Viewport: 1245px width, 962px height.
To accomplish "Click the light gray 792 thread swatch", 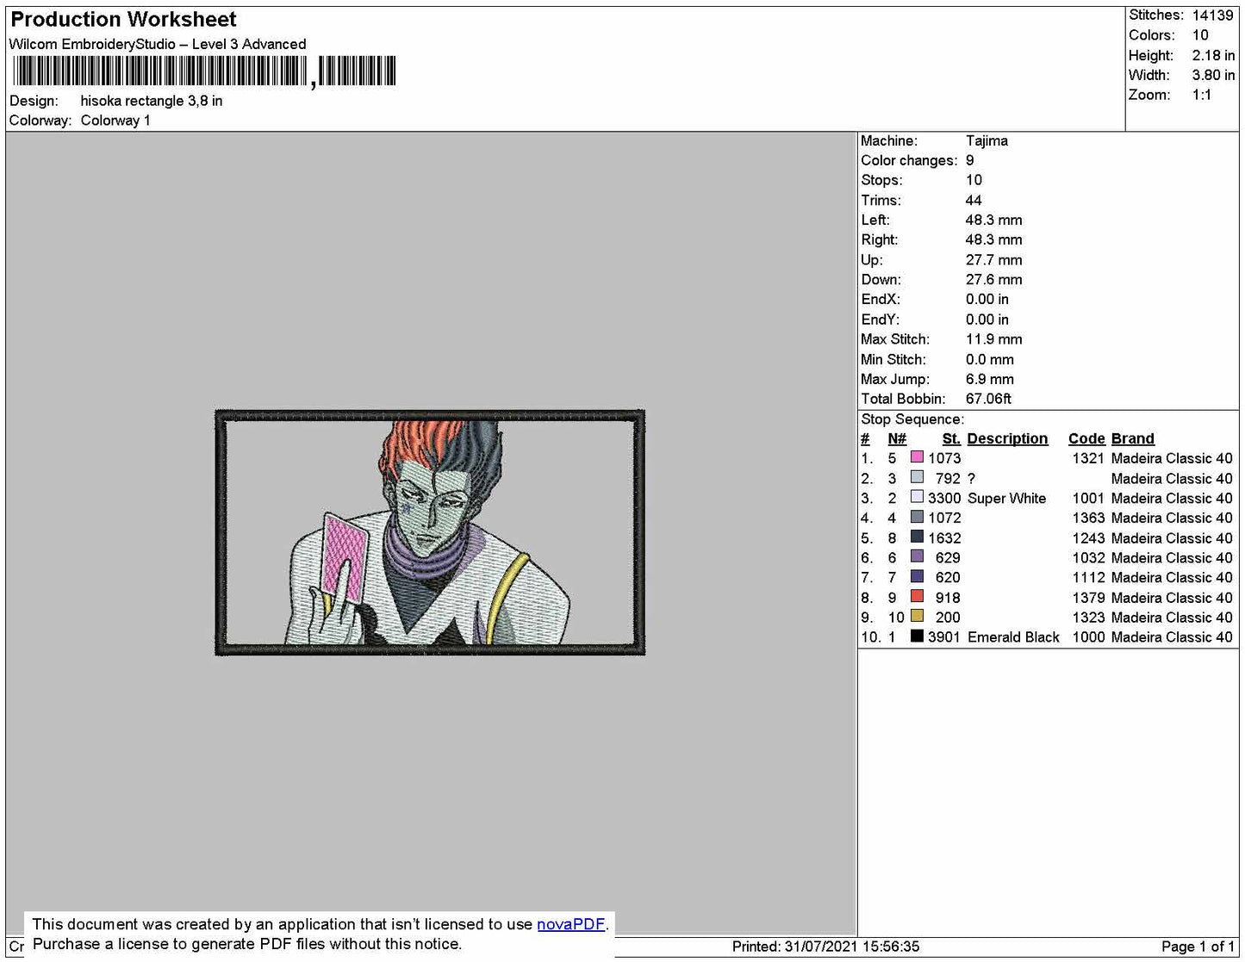I will pyautogui.click(x=917, y=477).
